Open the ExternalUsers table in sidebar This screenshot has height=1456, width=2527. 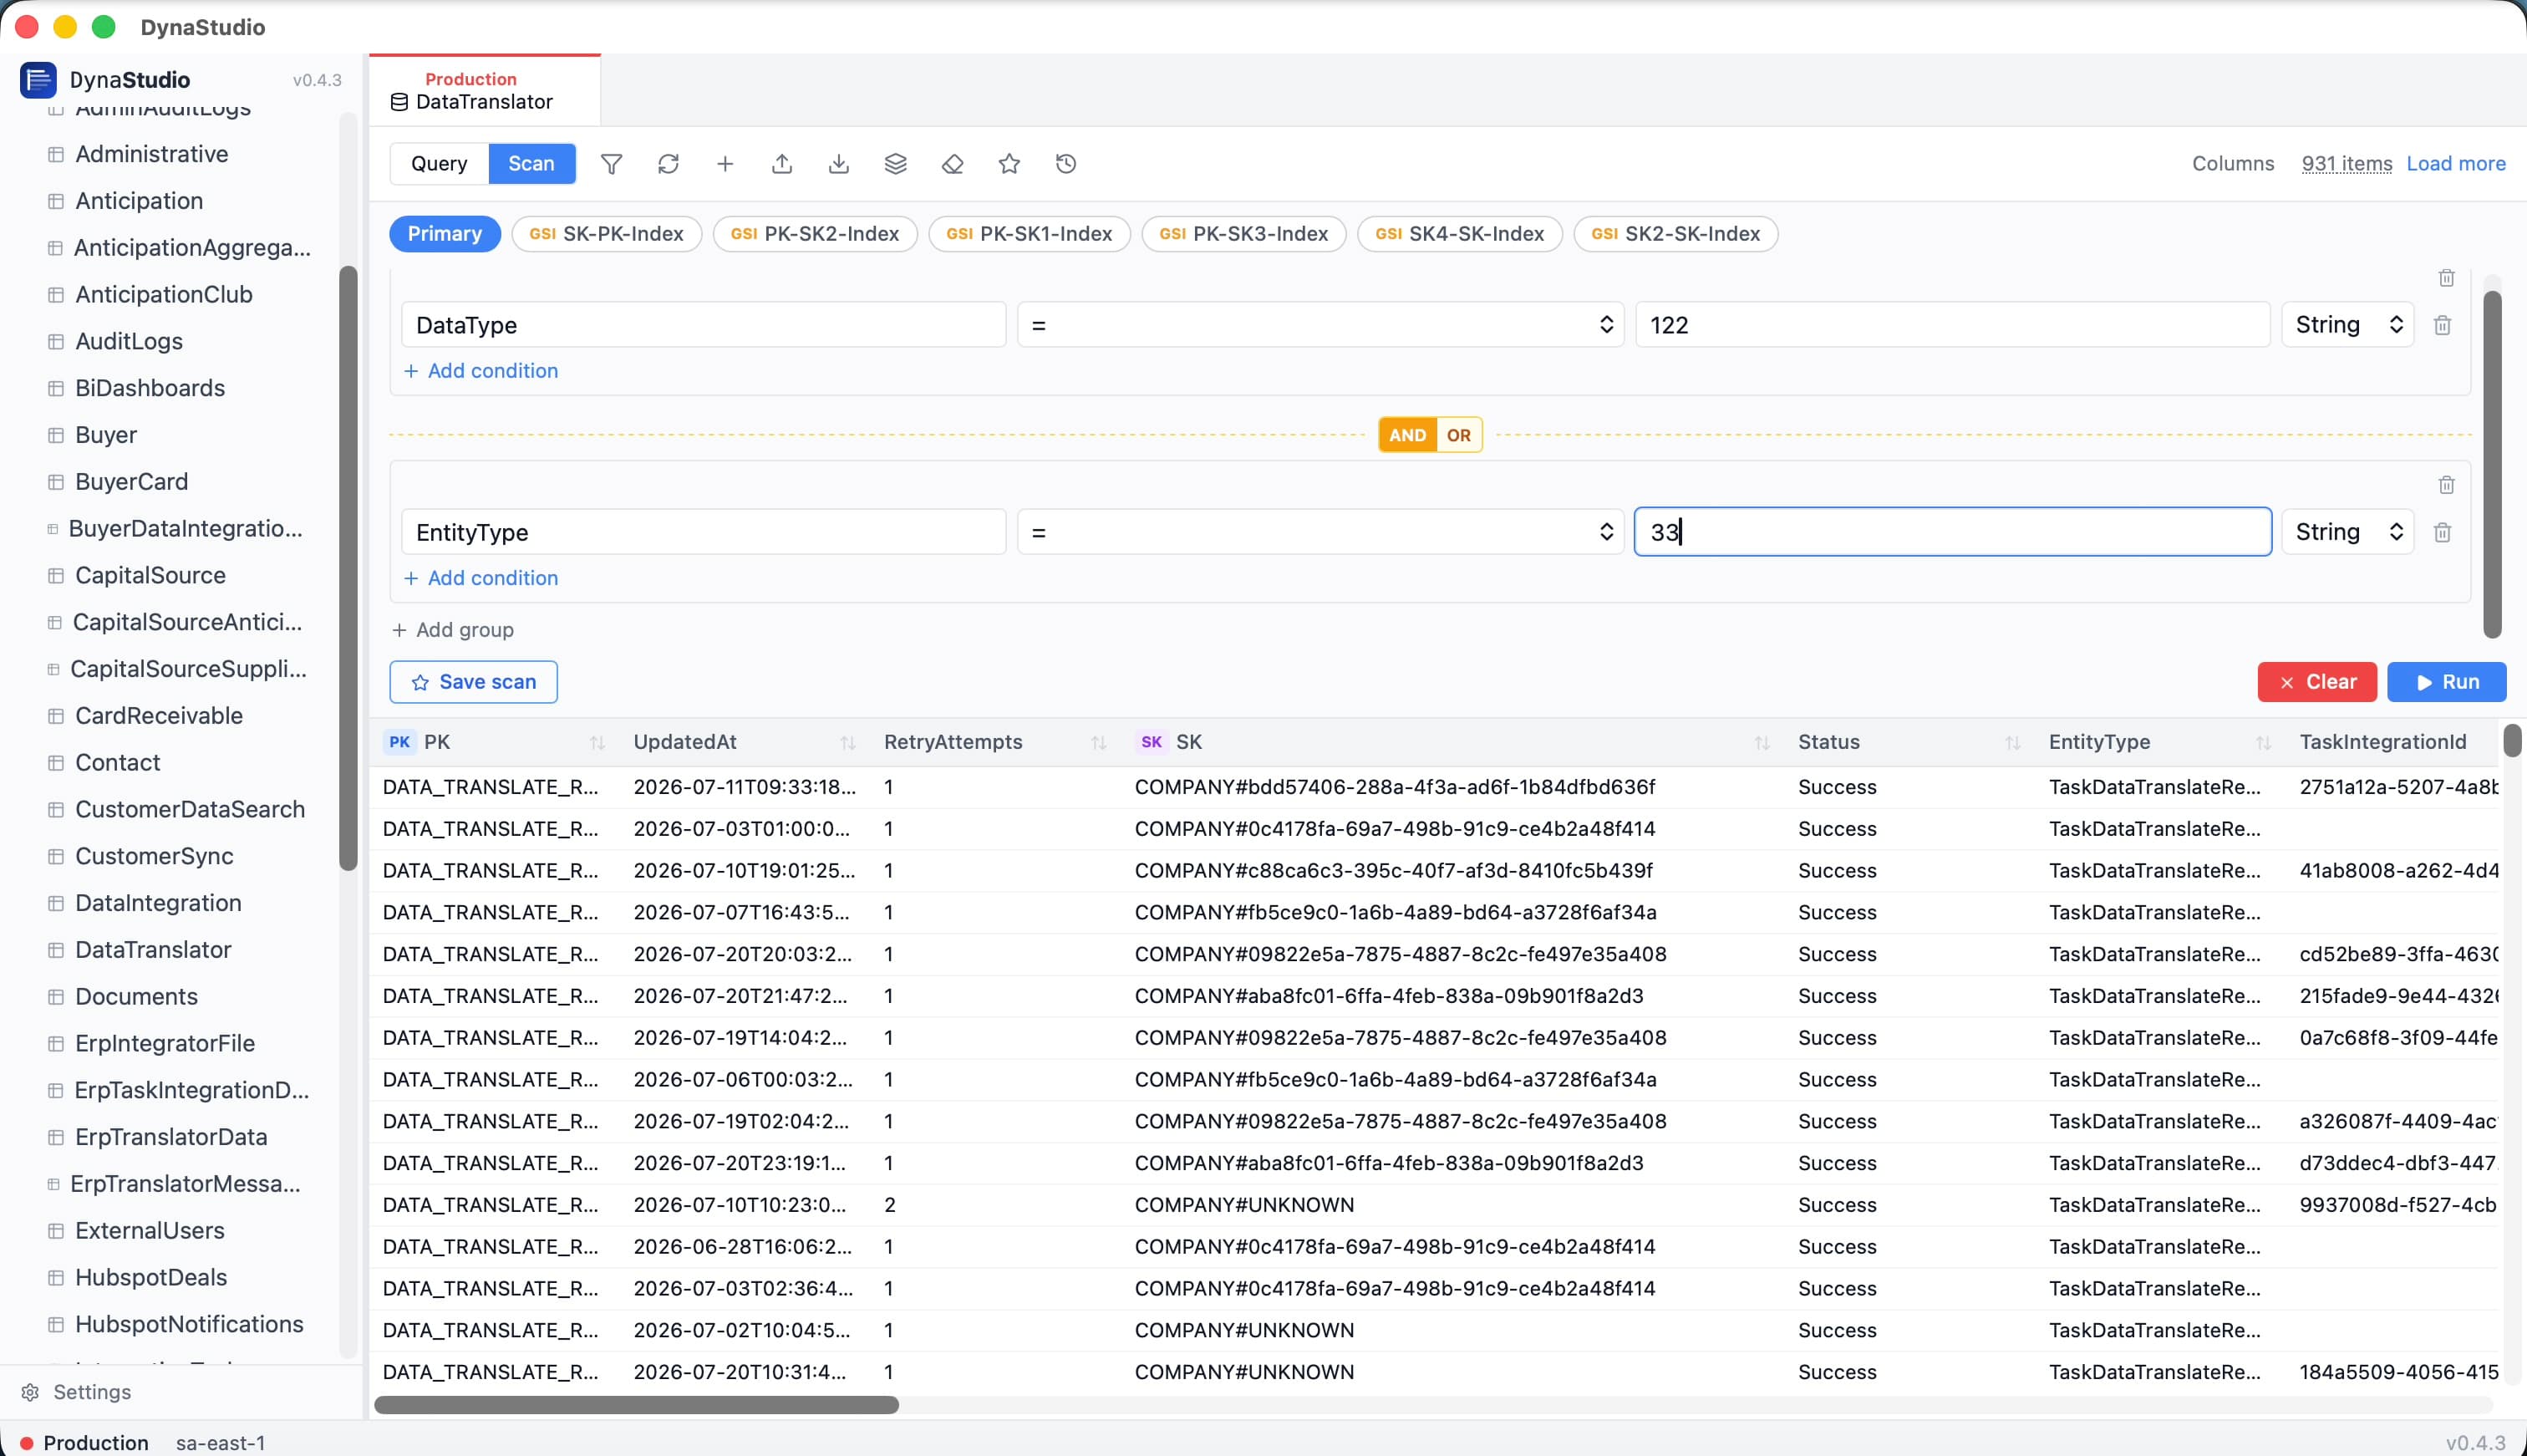coord(150,1231)
